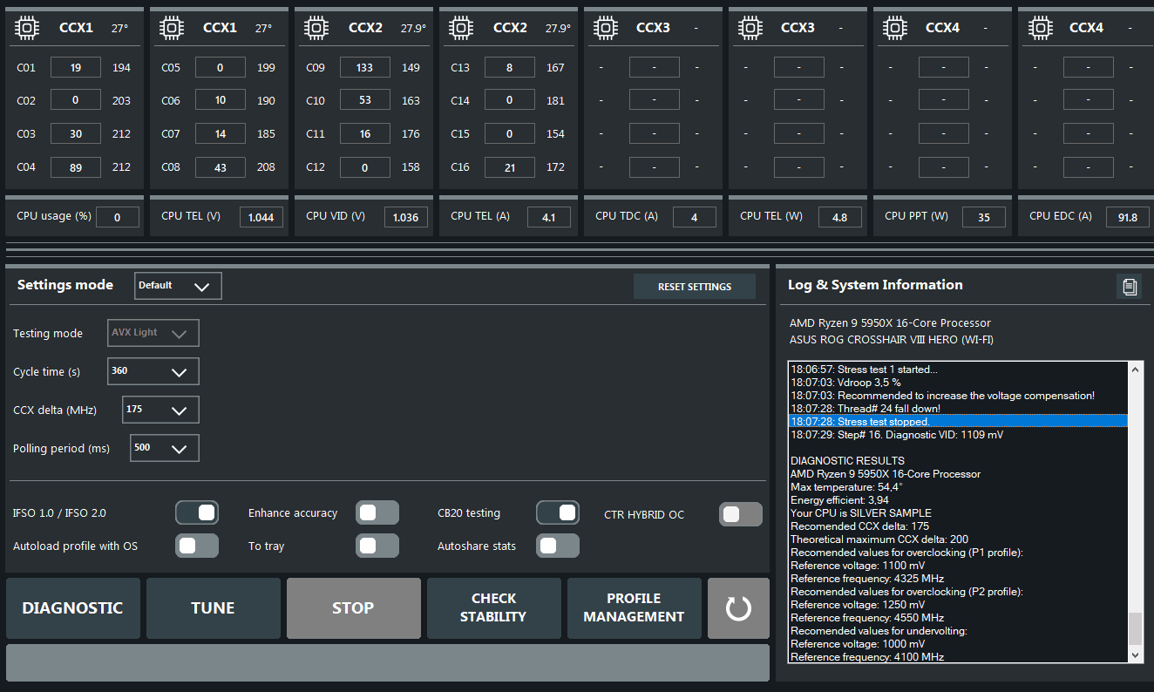Turn on Autoload profile with OS
This screenshot has height=692, width=1154.
point(197,546)
